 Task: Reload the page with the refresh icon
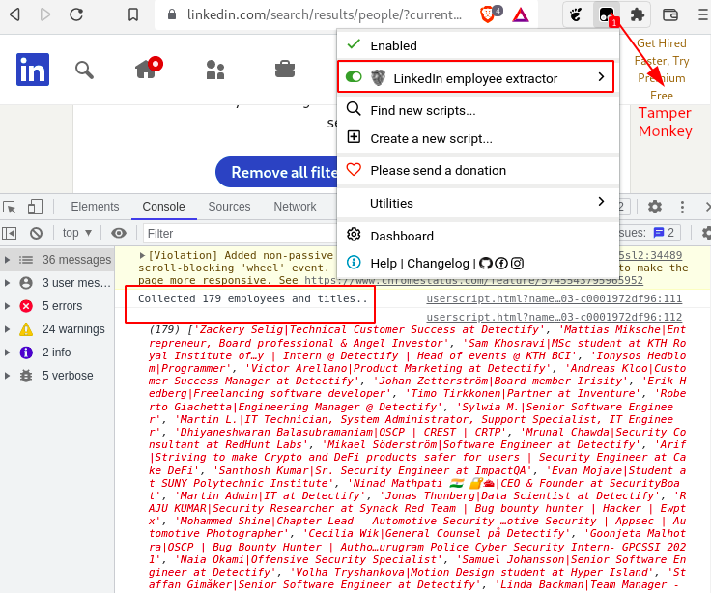[x=76, y=14]
